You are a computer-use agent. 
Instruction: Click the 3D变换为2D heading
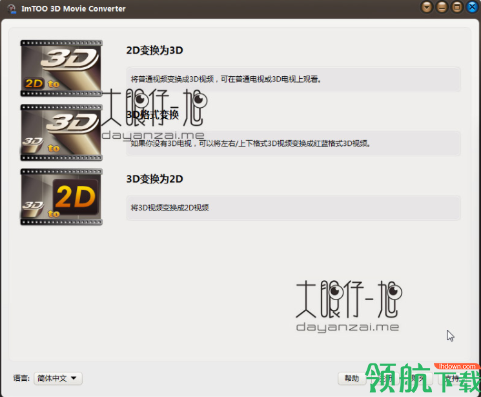pyautogui.click(x=154, y=179)
